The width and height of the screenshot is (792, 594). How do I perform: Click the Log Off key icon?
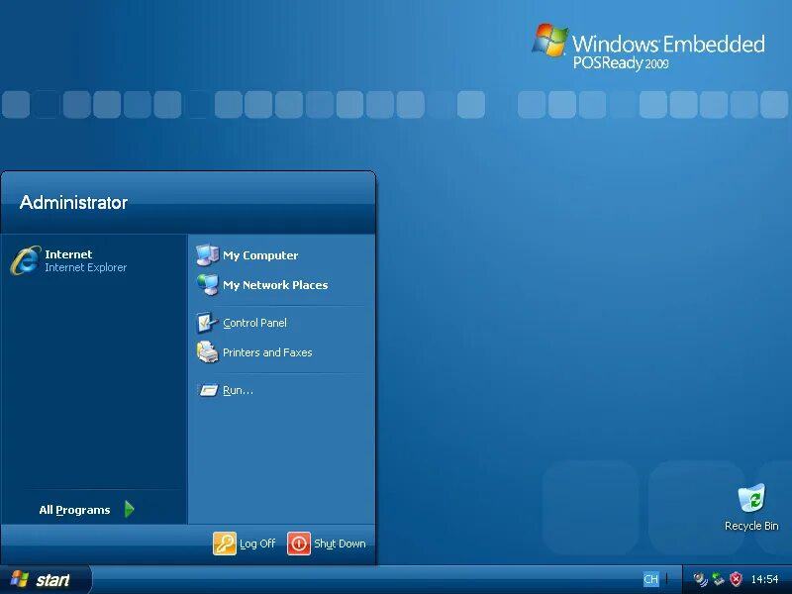point(225,544)
